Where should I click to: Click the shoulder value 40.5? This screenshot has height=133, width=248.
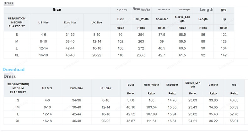click(162, 48)
